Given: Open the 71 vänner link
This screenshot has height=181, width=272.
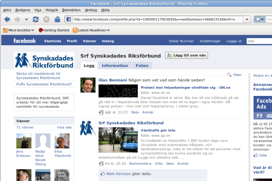Looking at the screenshot, I should tap(25, 127).
